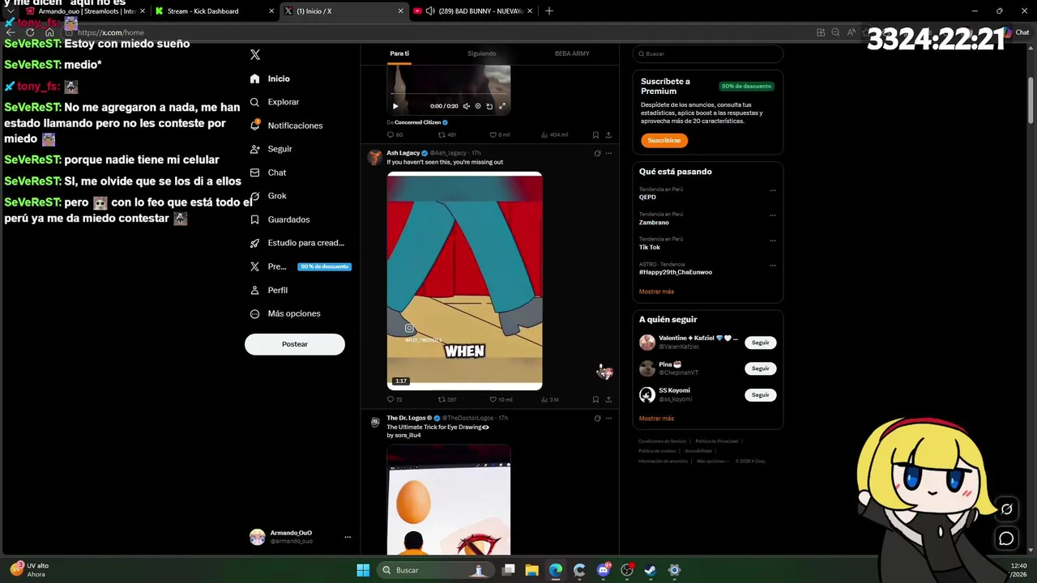1037x583 pixels.
Task: Open Premium 50% de descuento item
Action: coord(300,266)
